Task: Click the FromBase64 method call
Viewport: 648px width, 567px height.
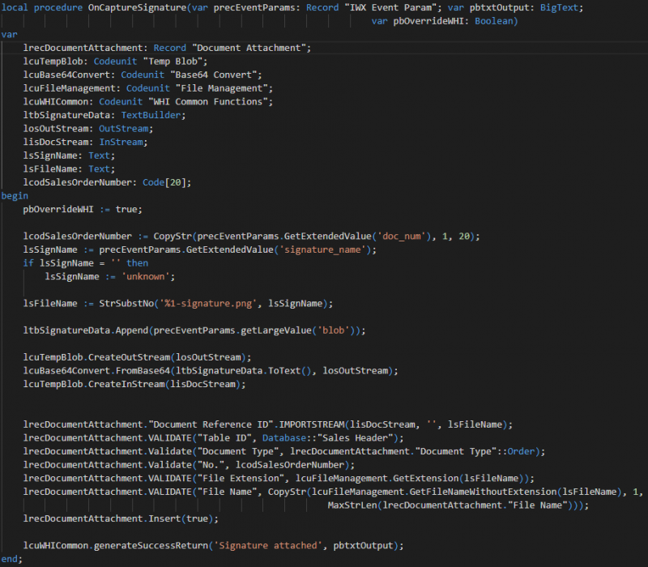Action: click(143, 371)
